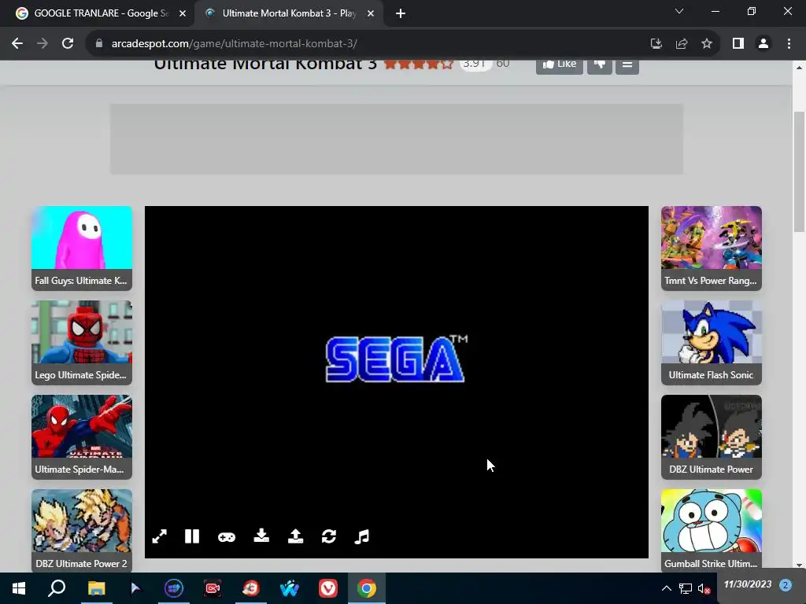Expand the tab search dropdown arrow
The image size is (806, 604).
click(679, 11)
